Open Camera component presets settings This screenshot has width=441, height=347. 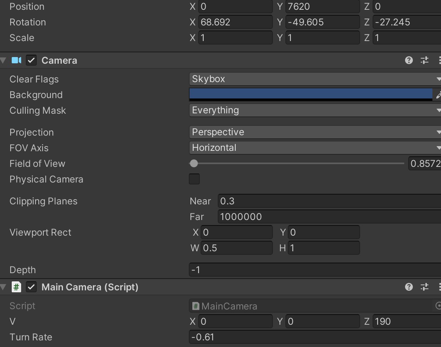[x=425, y=60]
